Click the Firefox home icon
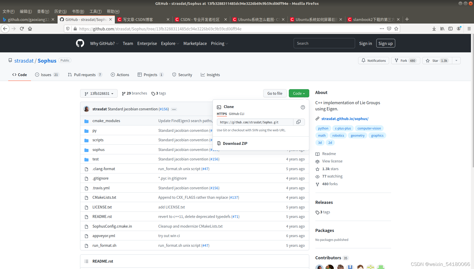 (30, 29)
